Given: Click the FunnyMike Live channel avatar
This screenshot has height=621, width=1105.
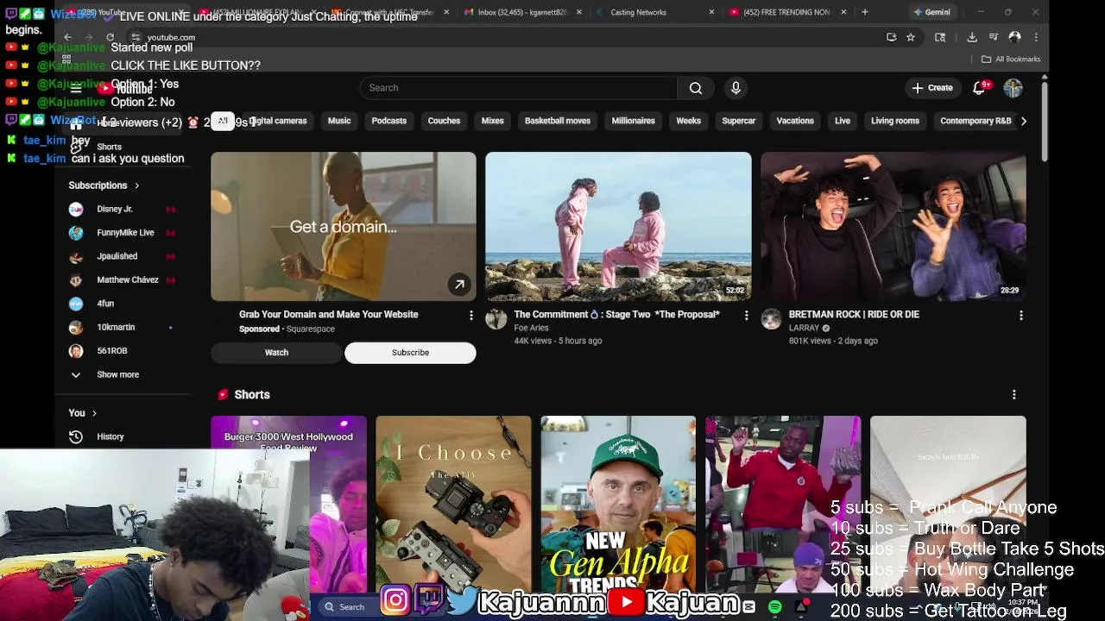Looking at the screenshot, I should [76, 233].
